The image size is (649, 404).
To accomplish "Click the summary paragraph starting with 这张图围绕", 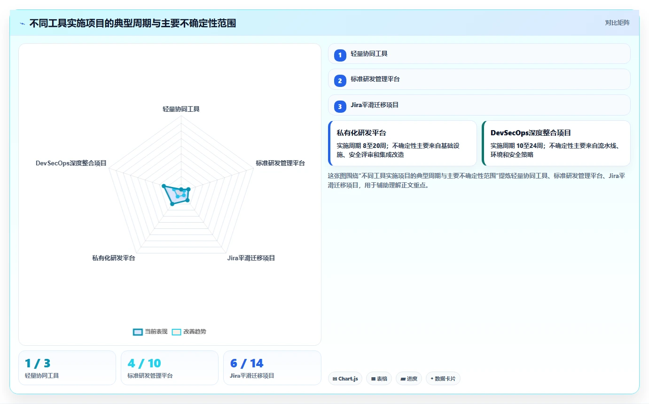I will pos(476,180).
